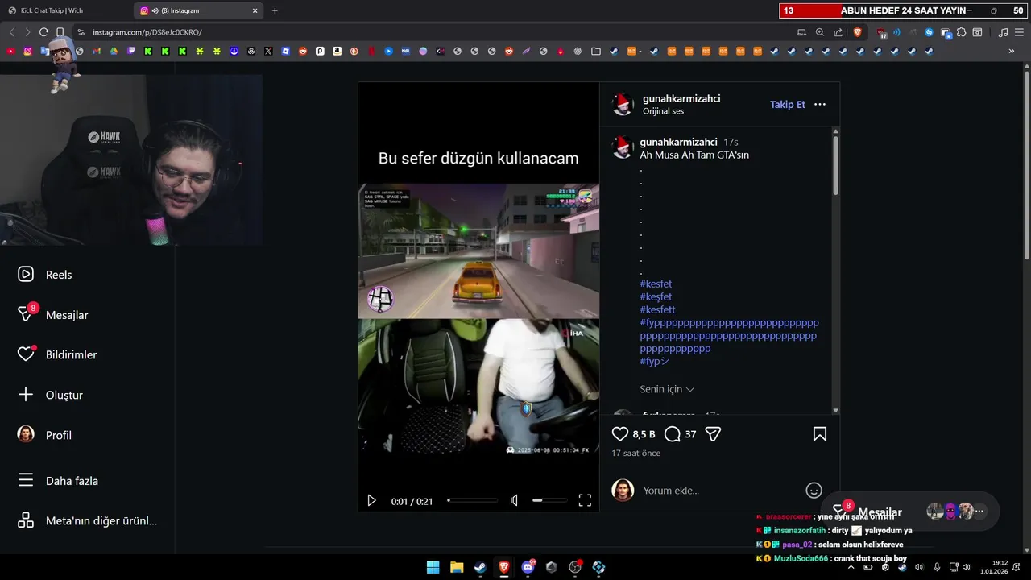Open the YouTube bookmark in bookmarks bar
1031x580 pixels.
click(x=10, y=51)
